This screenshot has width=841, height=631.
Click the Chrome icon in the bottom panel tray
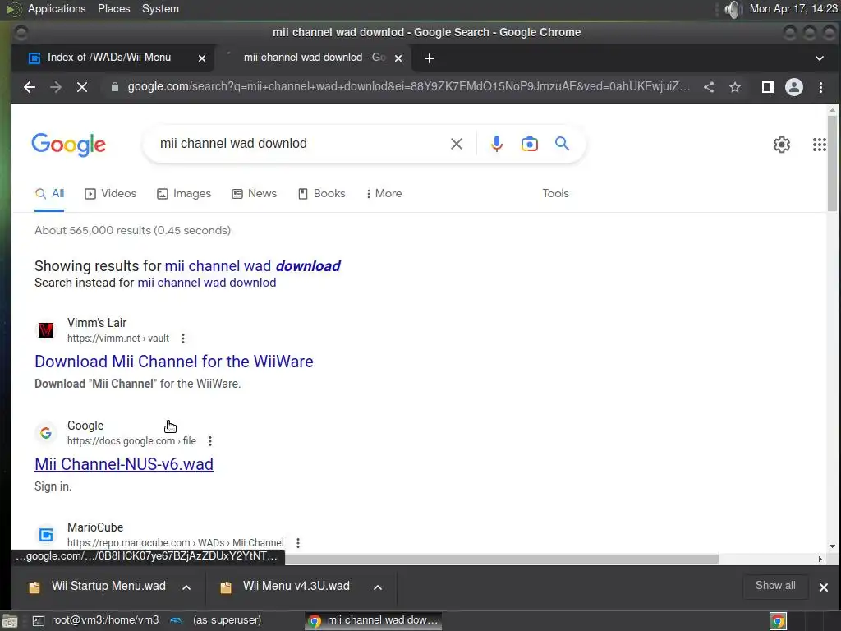tap(778, 621)
